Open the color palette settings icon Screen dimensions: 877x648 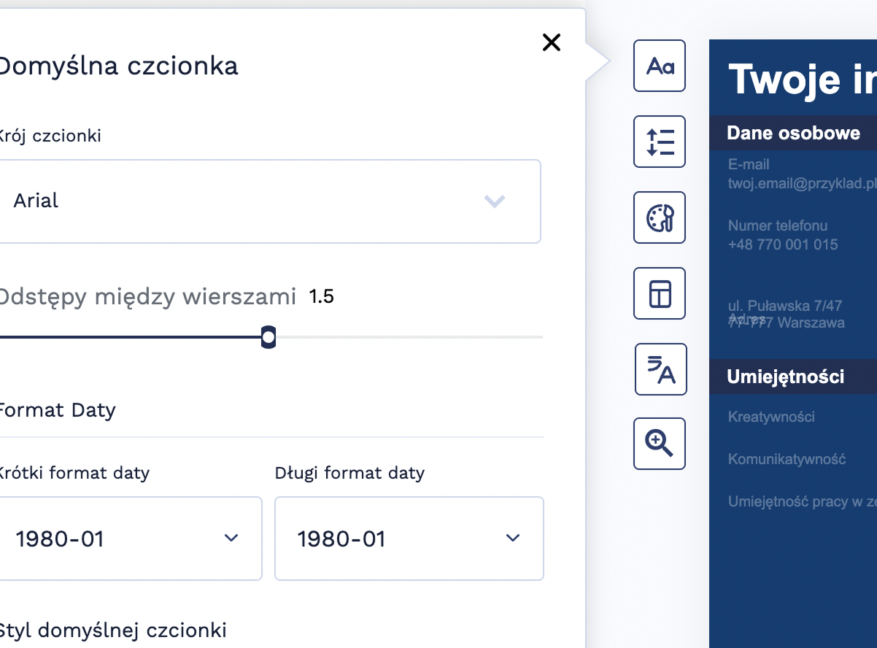point(660,217)
